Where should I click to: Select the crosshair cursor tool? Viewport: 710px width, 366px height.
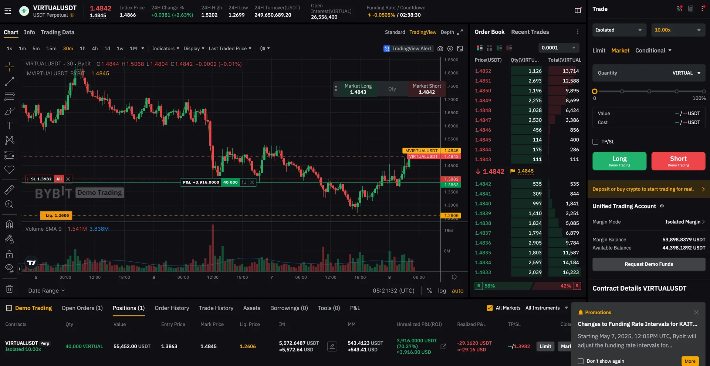point(10,67)
